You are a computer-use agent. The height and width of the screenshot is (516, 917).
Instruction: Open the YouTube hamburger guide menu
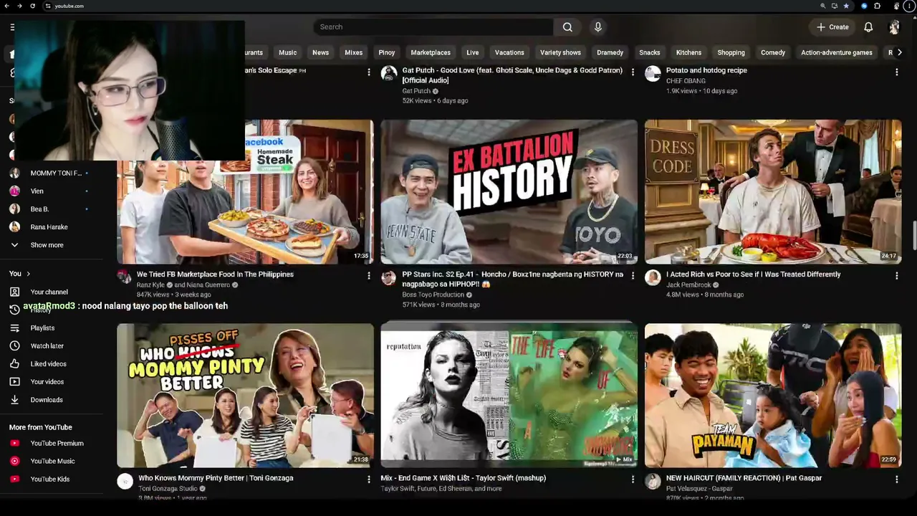(x=12, y=27)
